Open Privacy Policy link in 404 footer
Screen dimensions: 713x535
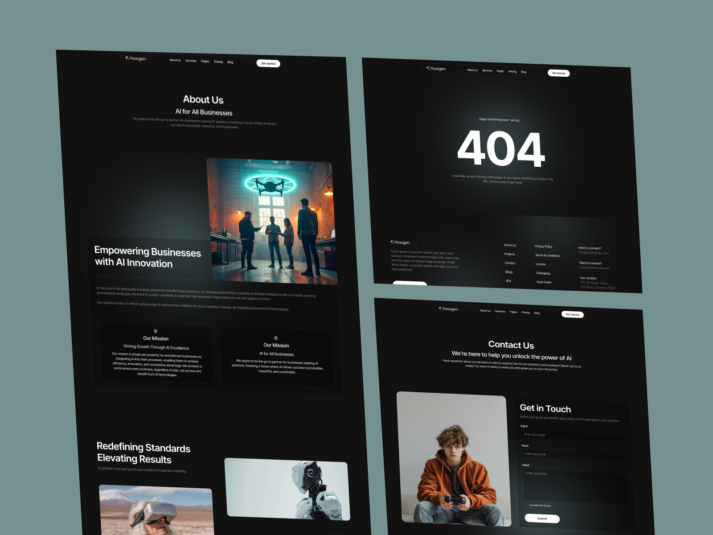(x=543, y=246)
